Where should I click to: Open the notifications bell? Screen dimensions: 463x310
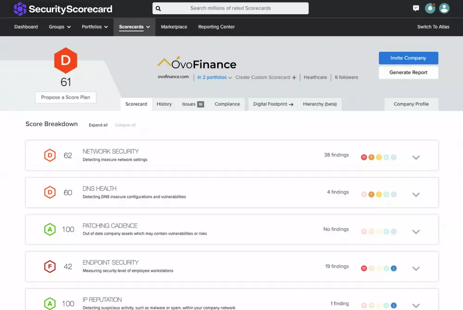(430, 8)
